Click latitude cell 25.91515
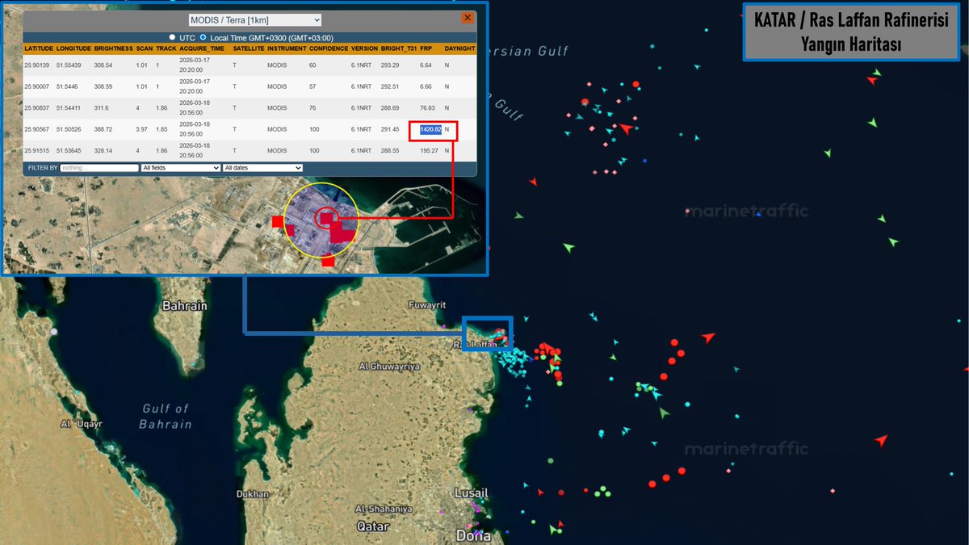969x545 pixels. click(37, 150)
